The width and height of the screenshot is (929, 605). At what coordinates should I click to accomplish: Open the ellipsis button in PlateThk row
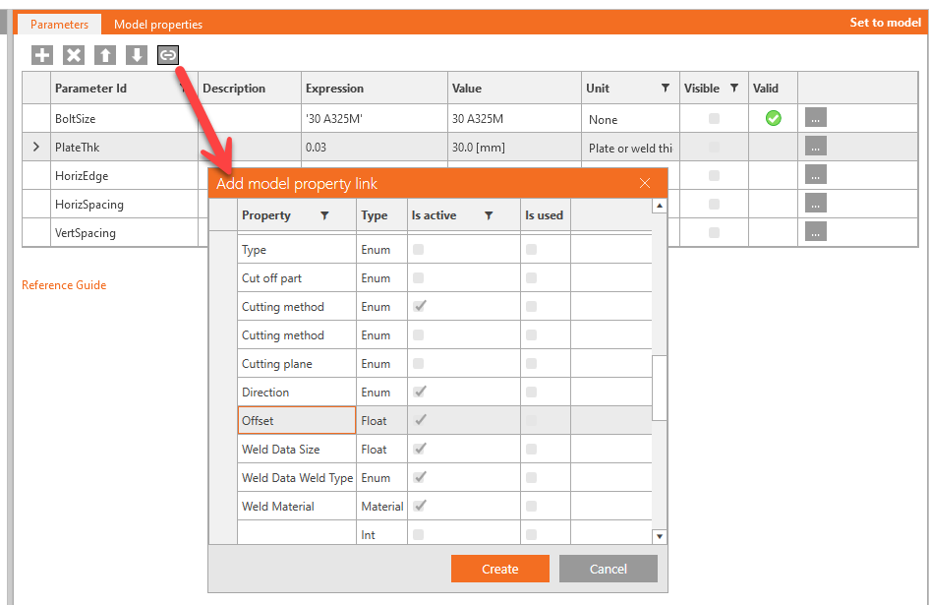(x=815, y=146)
